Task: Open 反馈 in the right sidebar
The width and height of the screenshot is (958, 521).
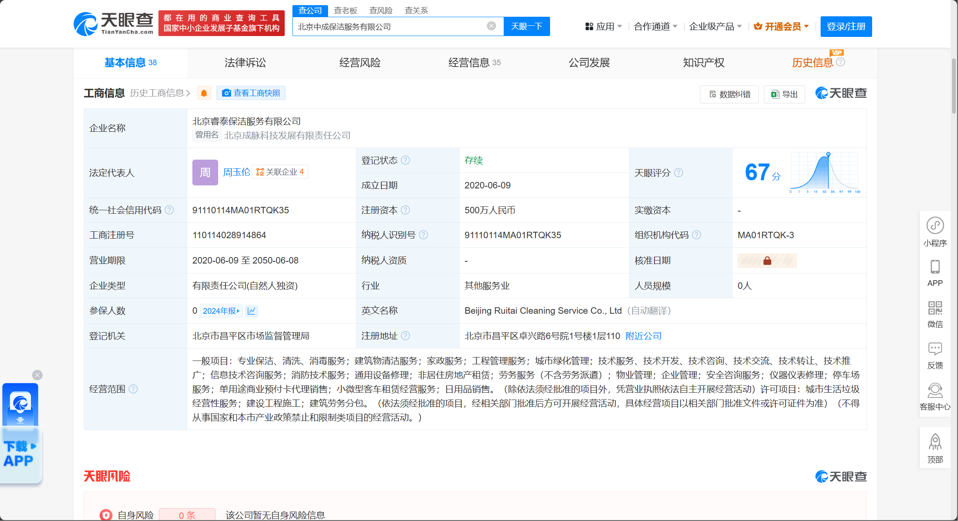Action: pyautogui.click(x=935, y=356)
